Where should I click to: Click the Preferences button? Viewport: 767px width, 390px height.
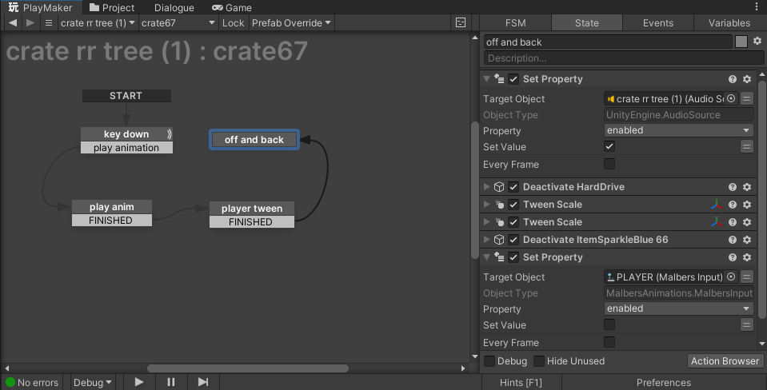663,382
